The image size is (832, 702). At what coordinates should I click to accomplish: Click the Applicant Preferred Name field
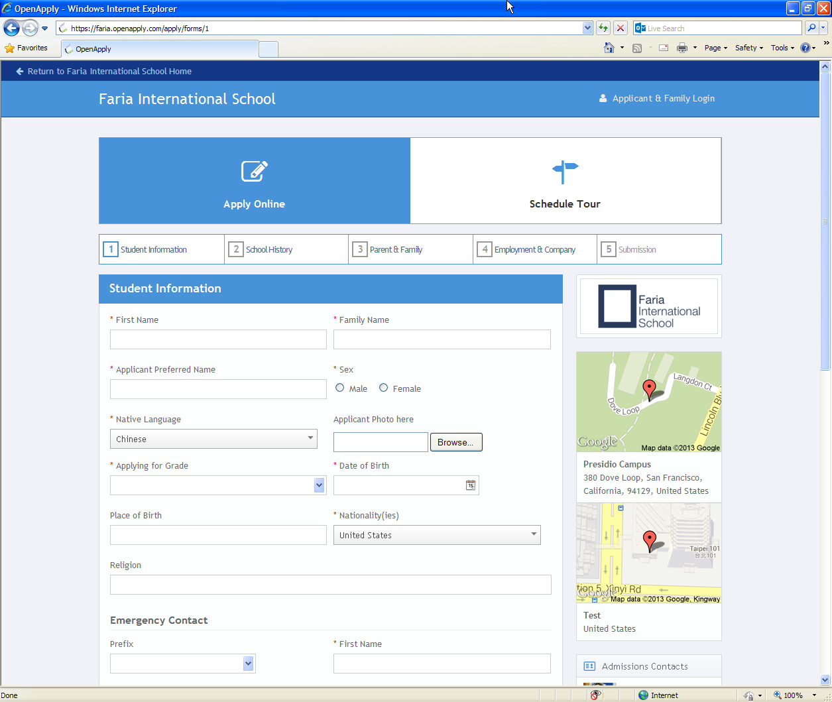pyautogui.click(x=218, y=389)
